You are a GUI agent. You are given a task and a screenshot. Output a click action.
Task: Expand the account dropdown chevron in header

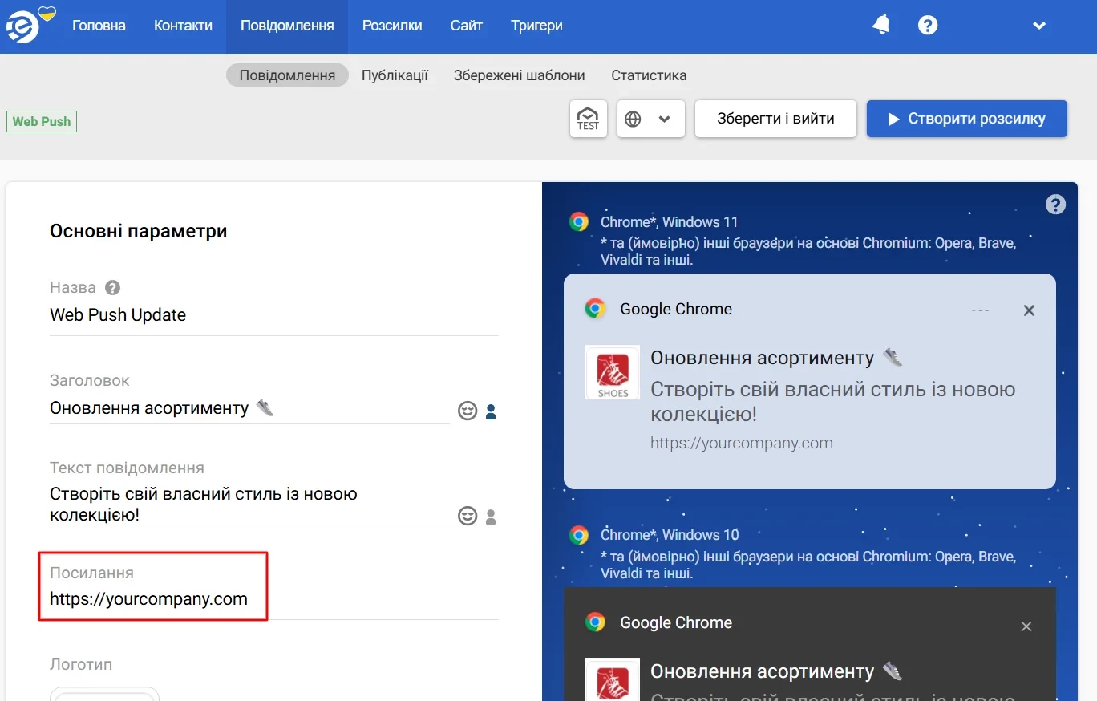pyautogui.click(x=1039, y=26)
